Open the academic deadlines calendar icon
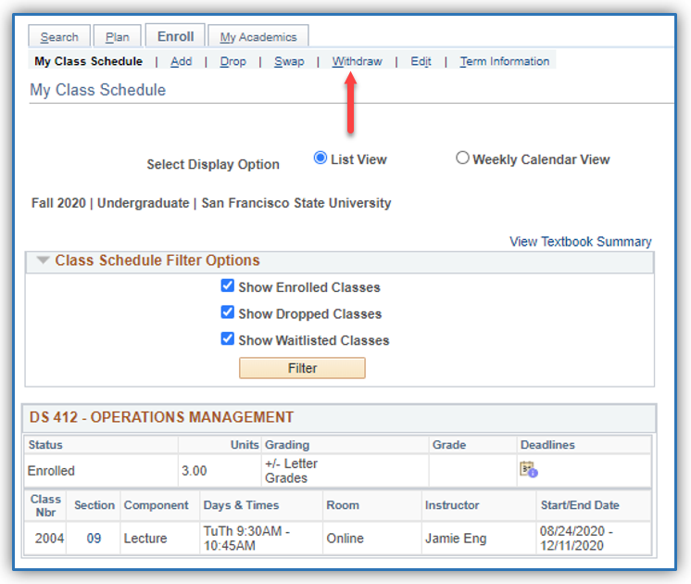This screenshot has width=691, height=584. coord(528,469)
